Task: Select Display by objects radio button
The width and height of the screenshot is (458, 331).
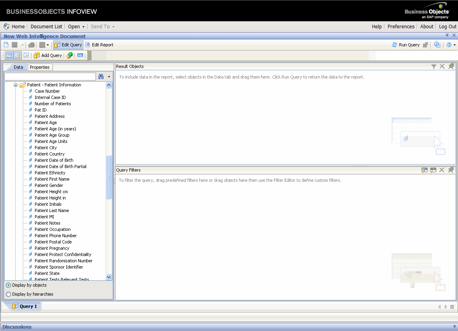Action: [9, 285]
